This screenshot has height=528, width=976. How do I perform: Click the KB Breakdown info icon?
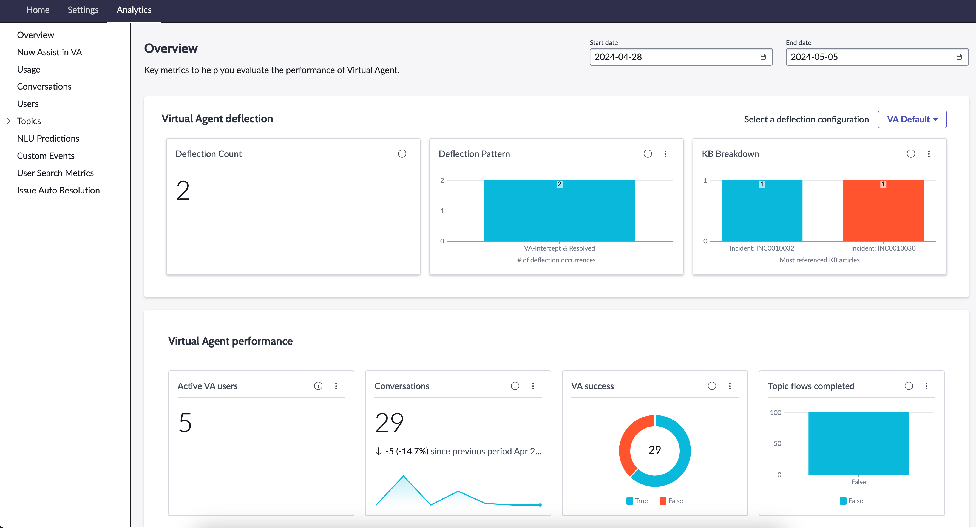[911, 154]
